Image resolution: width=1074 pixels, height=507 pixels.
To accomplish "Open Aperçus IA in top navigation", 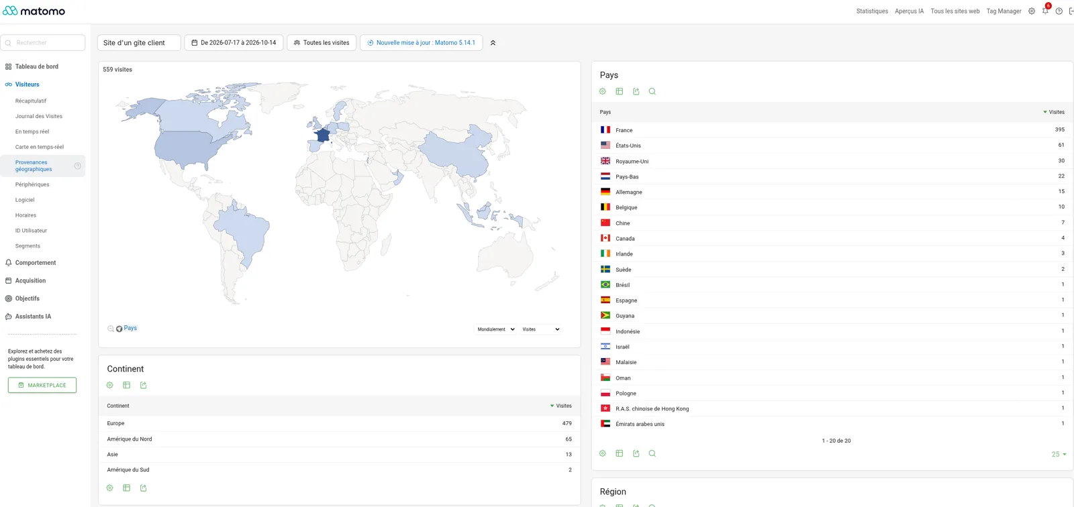I will [x=909, y=11].
